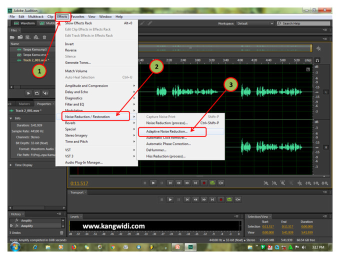Image resolution: width=340 pixels, height=259 pixels.
Task: Click the HUD icon at waveform top-right
Action: click(308, 69)
